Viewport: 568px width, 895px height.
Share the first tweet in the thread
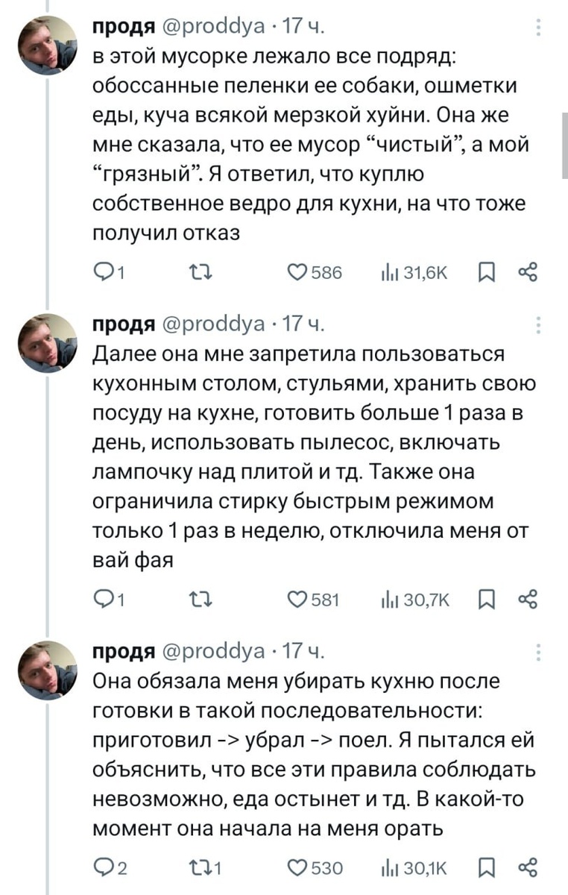(529, 273)
